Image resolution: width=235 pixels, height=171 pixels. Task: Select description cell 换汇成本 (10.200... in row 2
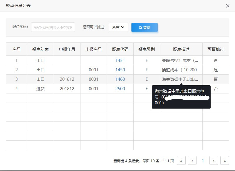(181, 70)
